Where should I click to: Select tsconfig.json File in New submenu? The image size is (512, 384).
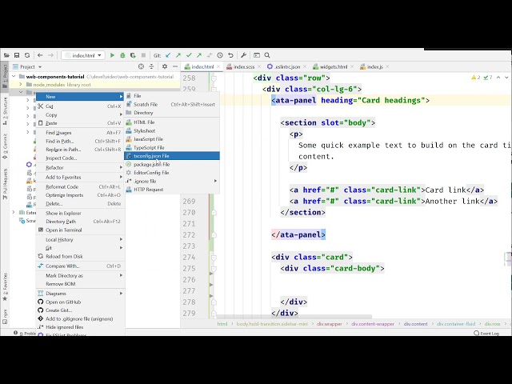coord(172,156)
